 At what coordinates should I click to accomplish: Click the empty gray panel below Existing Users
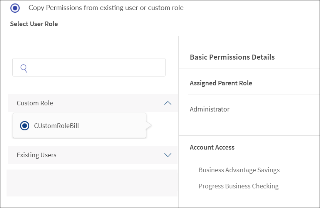point(92,183)
